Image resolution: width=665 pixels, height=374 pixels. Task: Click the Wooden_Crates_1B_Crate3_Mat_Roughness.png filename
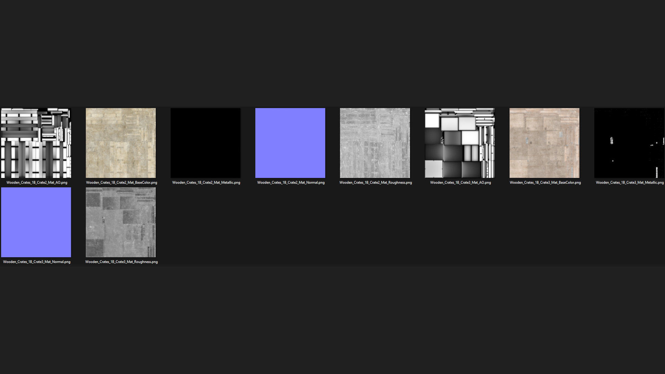click(122, 262)
